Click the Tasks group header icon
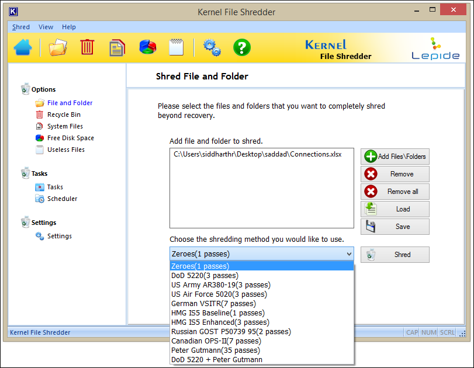The image size is (474, 368). (25, 173)
